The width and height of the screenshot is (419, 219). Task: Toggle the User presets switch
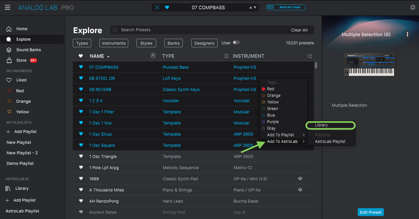click(x=236, y=43)
